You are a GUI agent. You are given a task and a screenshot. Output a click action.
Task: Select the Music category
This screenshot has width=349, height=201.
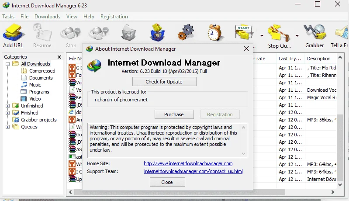point(35,85)
